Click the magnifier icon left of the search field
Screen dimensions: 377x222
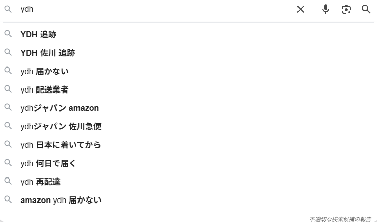8,9
